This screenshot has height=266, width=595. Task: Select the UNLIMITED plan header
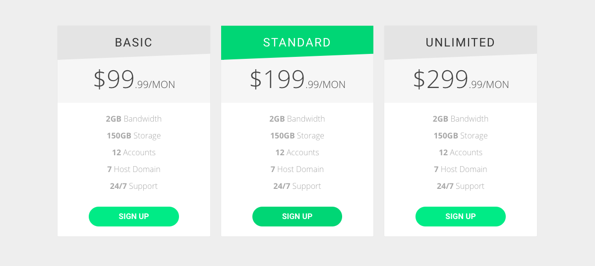[461, 43]
